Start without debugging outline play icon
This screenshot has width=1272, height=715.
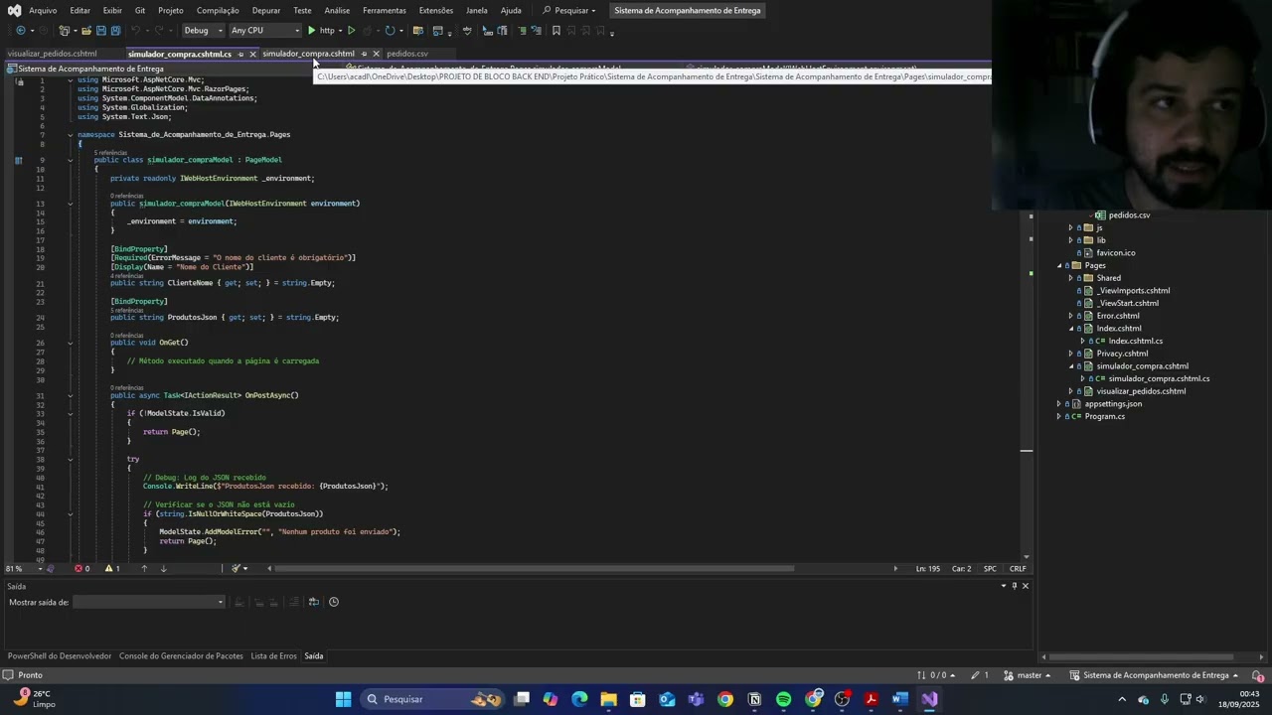tap(351, 31)
